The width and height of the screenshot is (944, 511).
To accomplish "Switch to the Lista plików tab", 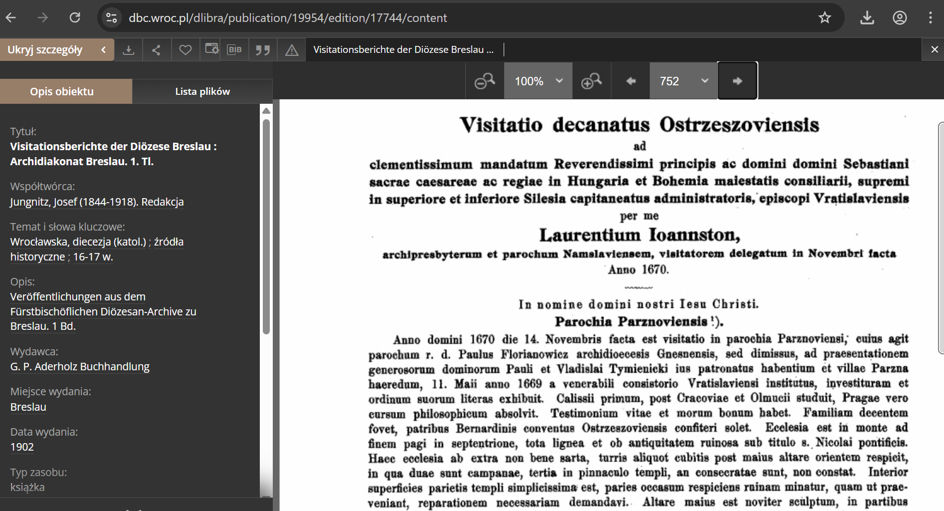I will point(202,91).
